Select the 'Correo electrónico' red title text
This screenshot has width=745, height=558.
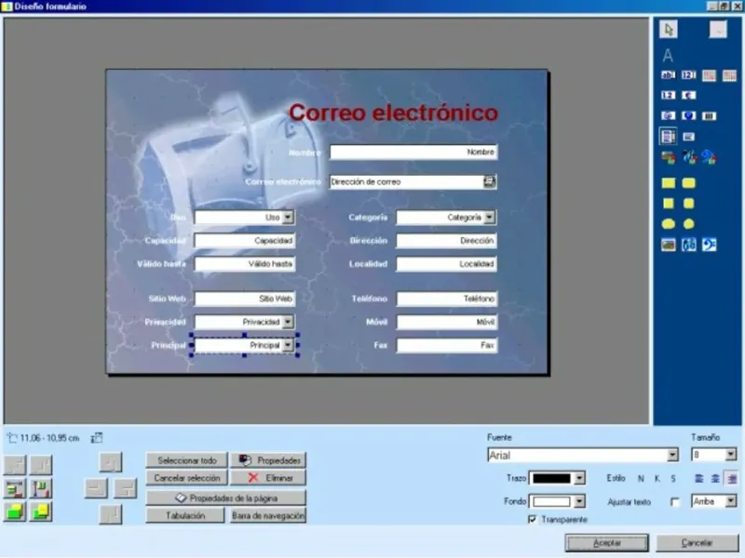click(x=393, y=113)
